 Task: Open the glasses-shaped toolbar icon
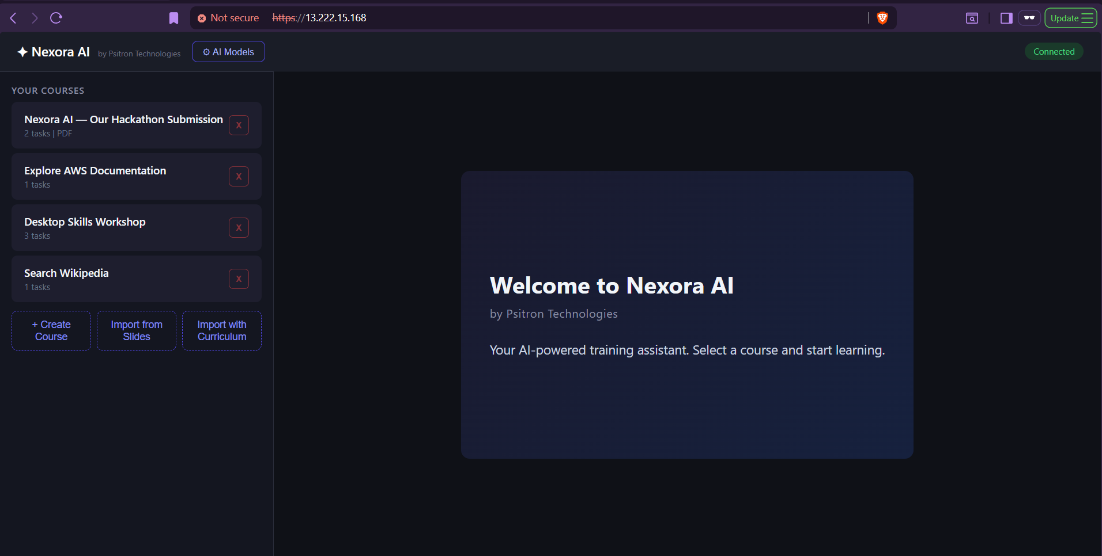pos(1029,18)
